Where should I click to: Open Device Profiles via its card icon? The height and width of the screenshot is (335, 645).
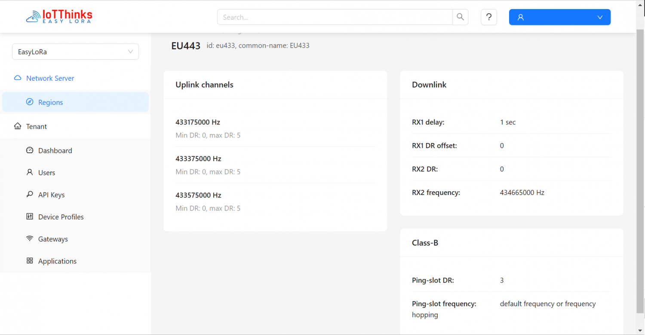29,216
